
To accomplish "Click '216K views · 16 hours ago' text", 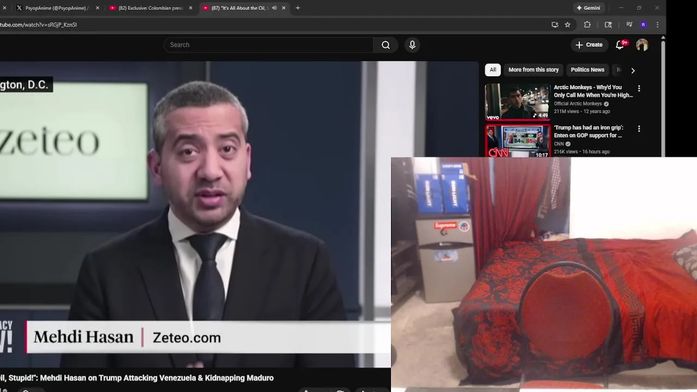I will pyautogui.click(x=582, y=151).
